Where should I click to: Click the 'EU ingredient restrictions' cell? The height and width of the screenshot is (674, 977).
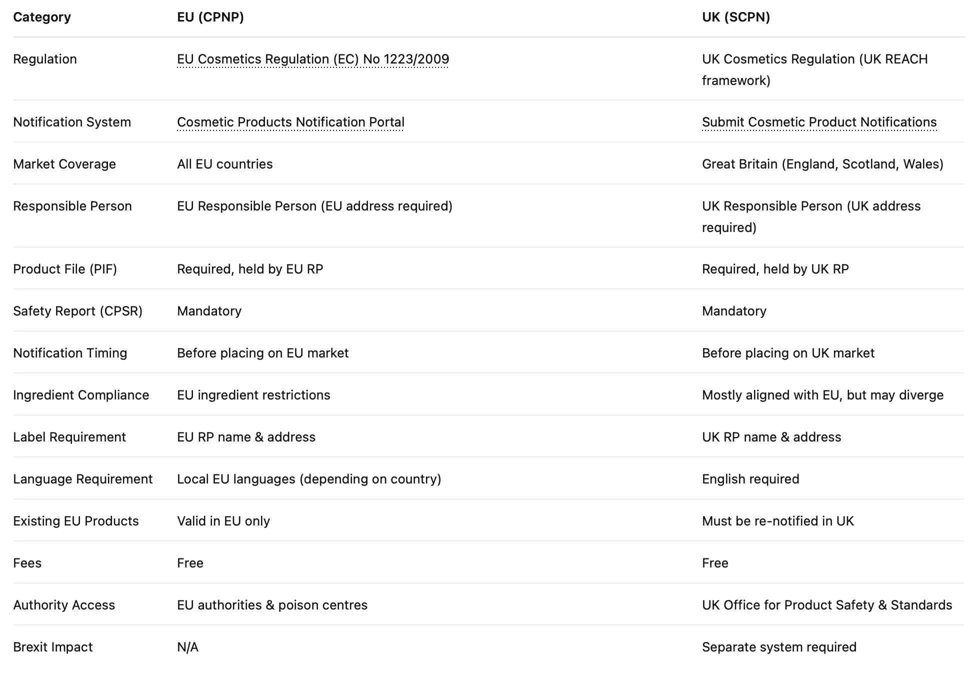click(253, 395)
